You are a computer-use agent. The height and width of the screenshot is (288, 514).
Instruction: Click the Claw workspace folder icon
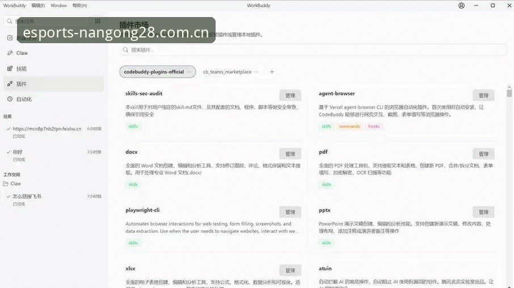click(x=6, y=183)
